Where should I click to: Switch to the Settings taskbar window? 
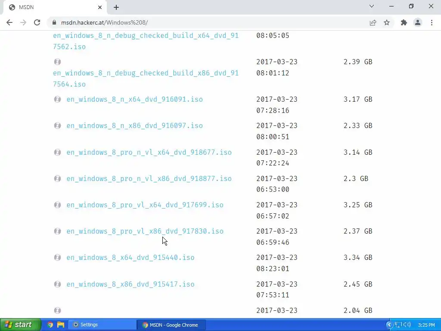(102, 325)
